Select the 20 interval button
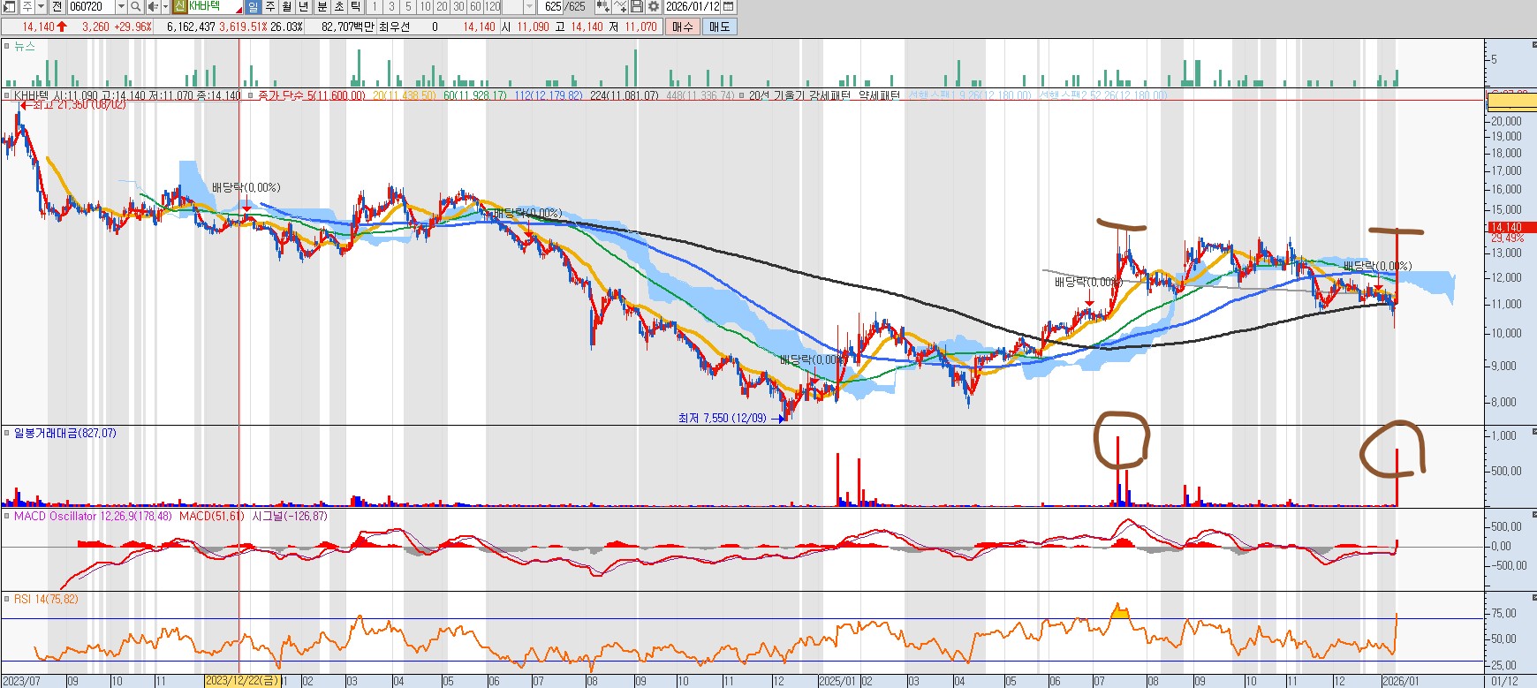 coord(442,6)
